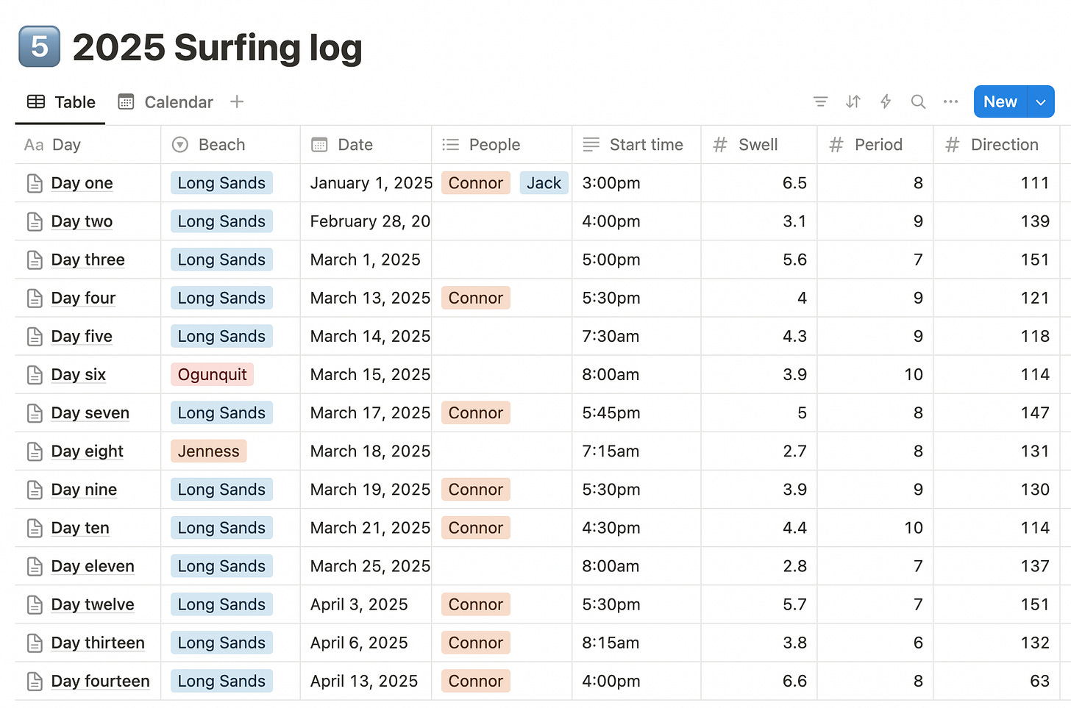This screenshot has height=708, width=1071.
Task: Open the Beach column header menu
Action: [x=221, y=145]
